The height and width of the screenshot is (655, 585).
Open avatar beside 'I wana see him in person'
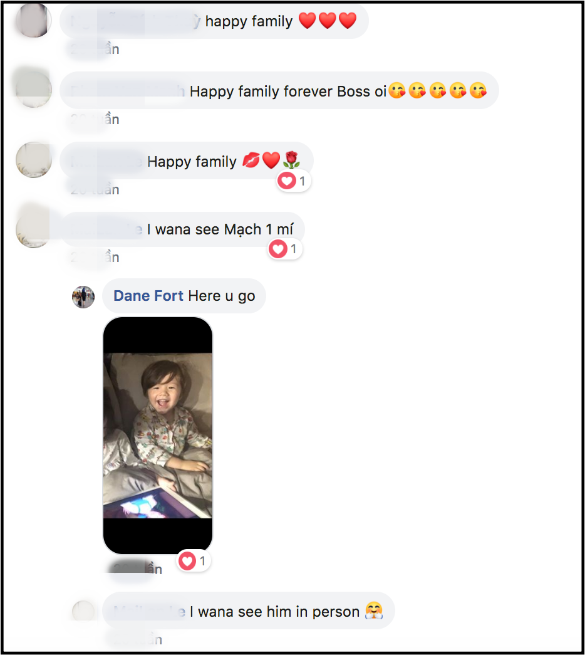(x=83, y=611)
